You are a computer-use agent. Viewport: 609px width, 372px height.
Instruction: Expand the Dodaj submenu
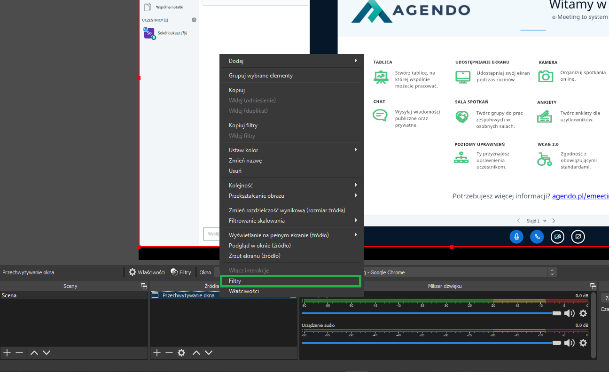point(291,61)
